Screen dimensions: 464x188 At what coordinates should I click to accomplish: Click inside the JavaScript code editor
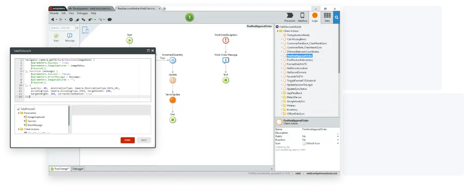pyautogui.click(x=83, y=80)
